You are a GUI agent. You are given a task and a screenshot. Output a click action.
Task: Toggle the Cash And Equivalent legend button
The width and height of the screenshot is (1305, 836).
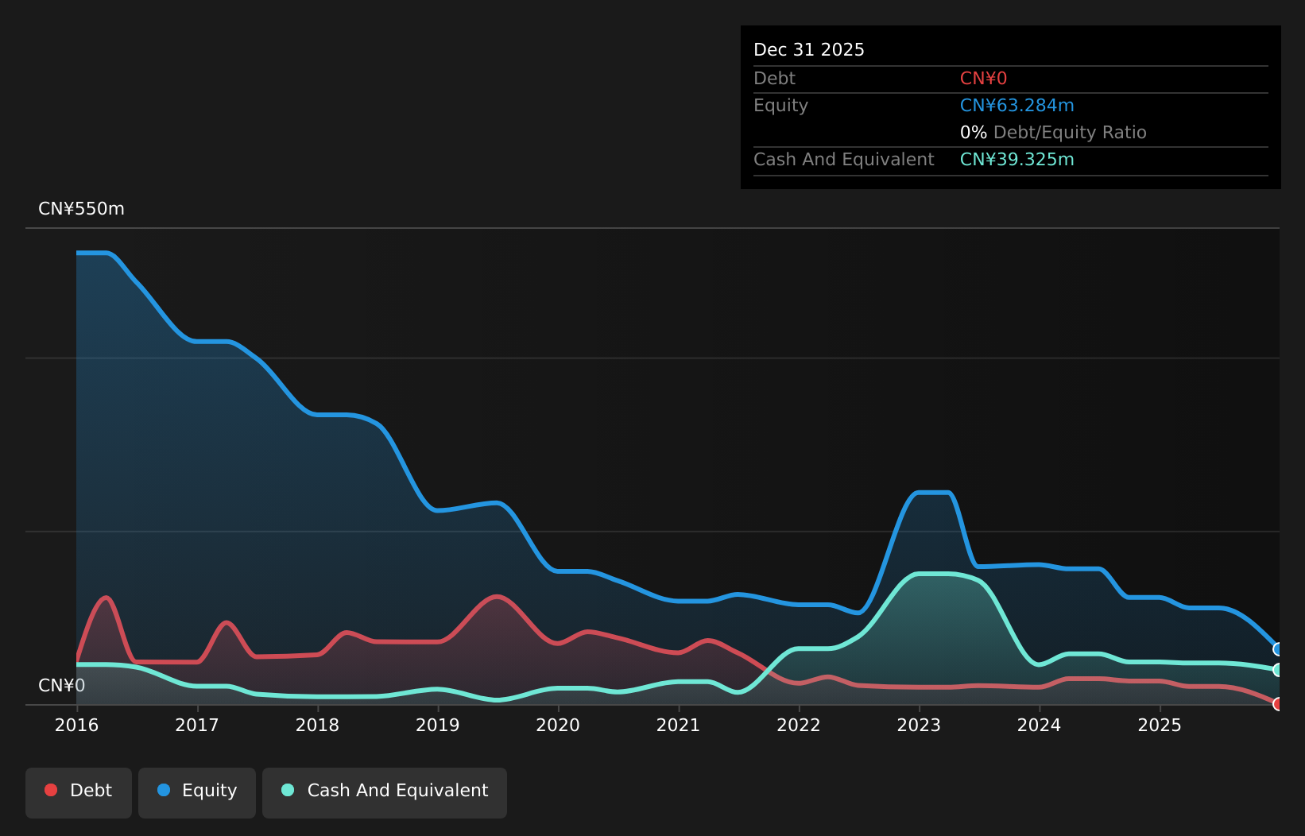(385, 792)
